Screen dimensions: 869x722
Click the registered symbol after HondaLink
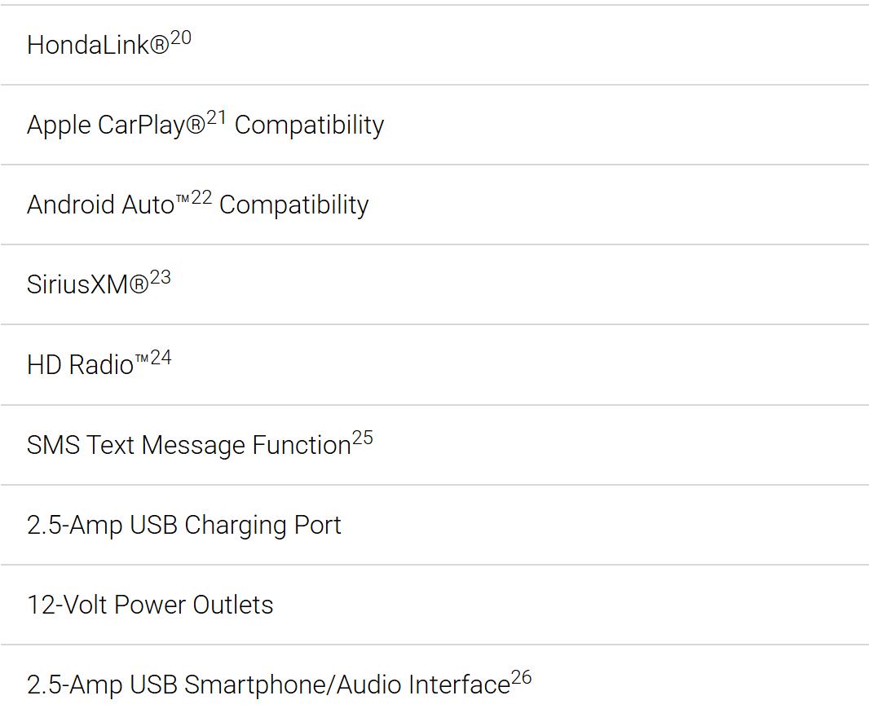point(160,45)
